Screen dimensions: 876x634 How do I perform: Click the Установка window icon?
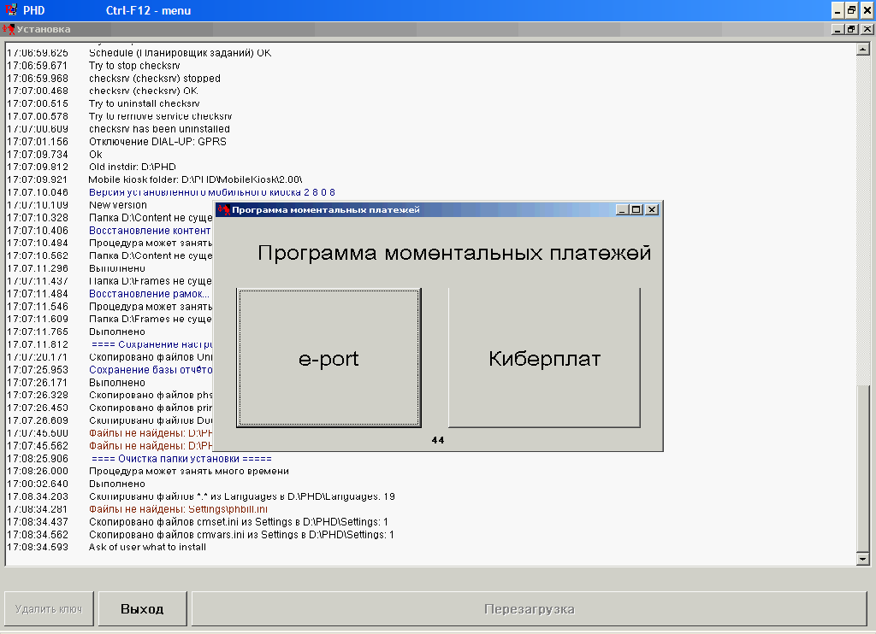click(x=8, y=29)
